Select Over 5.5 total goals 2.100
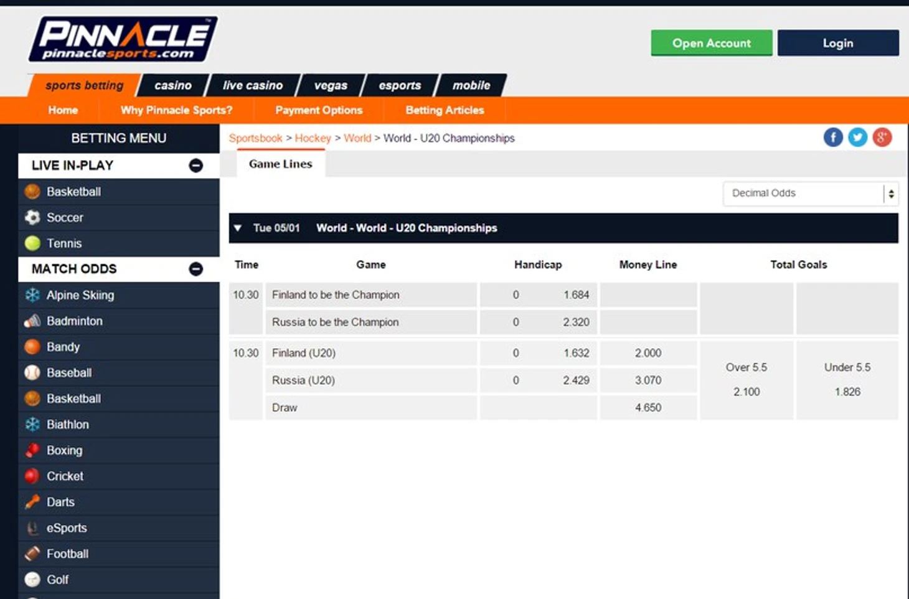The height and width of the screenshot is (599, 909). [x=747, y=380]
